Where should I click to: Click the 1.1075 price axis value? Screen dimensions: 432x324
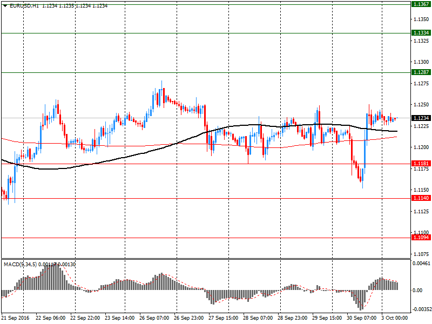click(421, 254)
